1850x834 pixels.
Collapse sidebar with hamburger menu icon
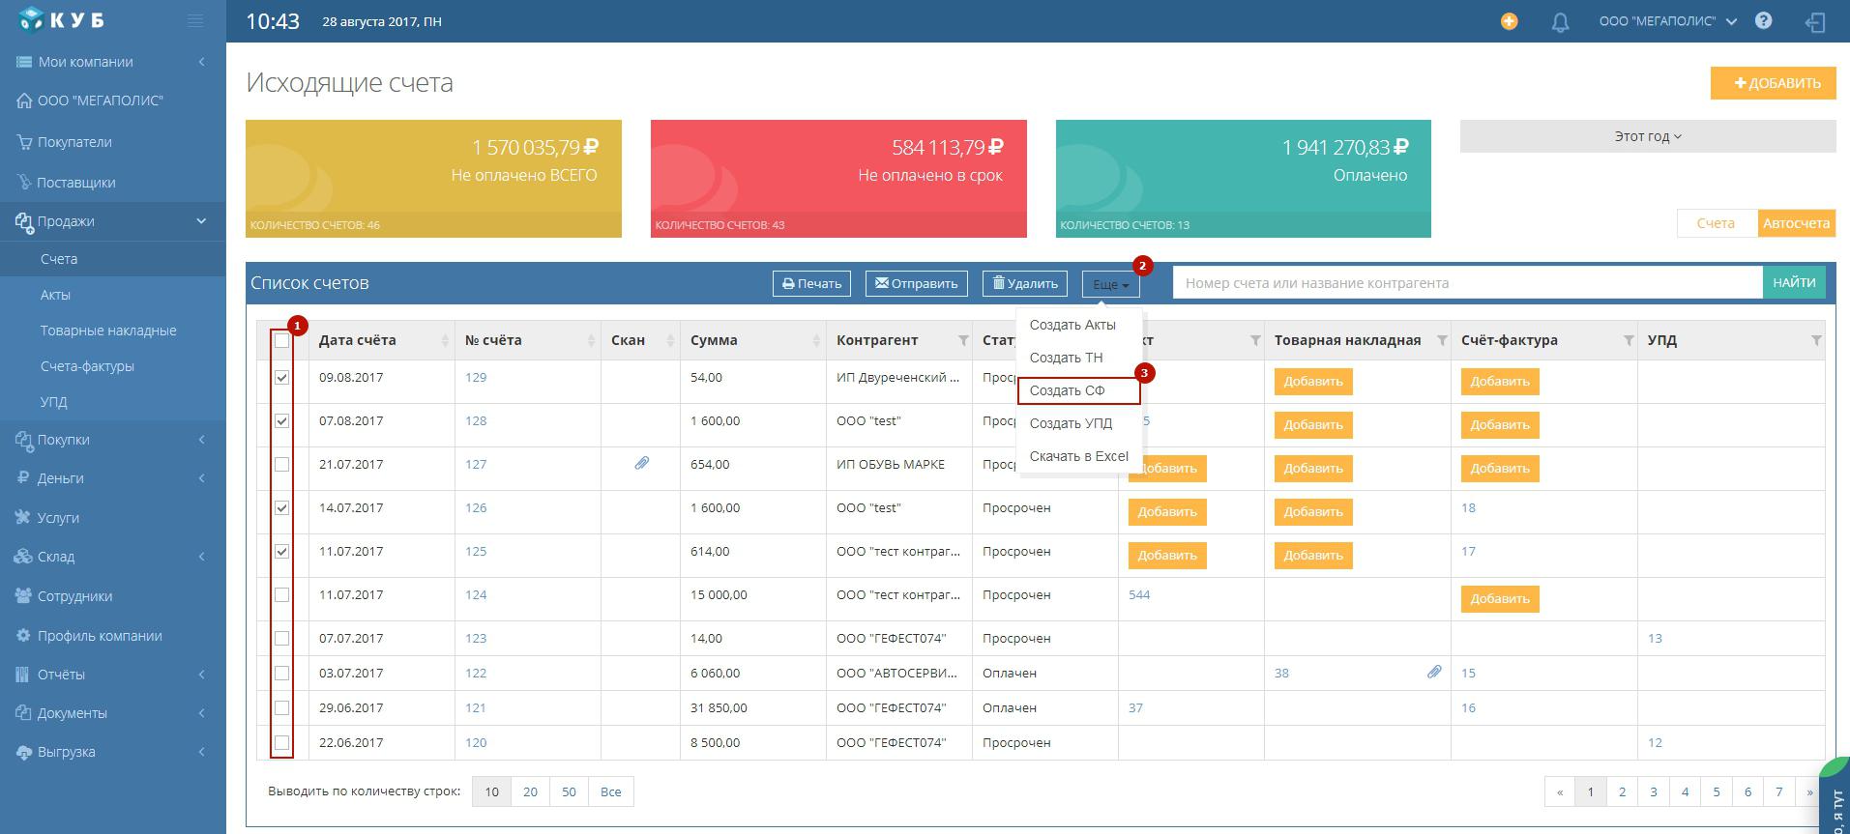pyautogui.click(x=195, y=20)
